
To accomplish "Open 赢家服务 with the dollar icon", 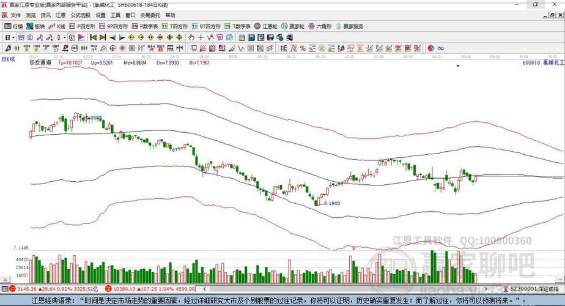I will point(350,26).
